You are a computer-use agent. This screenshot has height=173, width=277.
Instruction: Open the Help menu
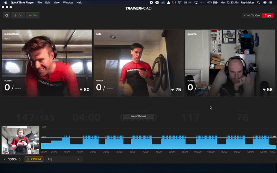pyautogui.click(x=79, y=2)
